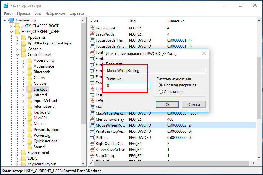Select the Mouse key in tree

[39, 124]
